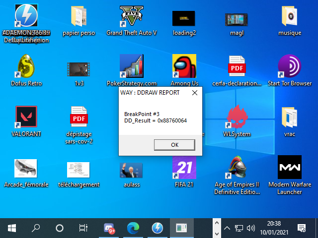Launch Age of Empires II Definitive Edition
The height and width of the screenshot is (238, 318).
point(237,168)
